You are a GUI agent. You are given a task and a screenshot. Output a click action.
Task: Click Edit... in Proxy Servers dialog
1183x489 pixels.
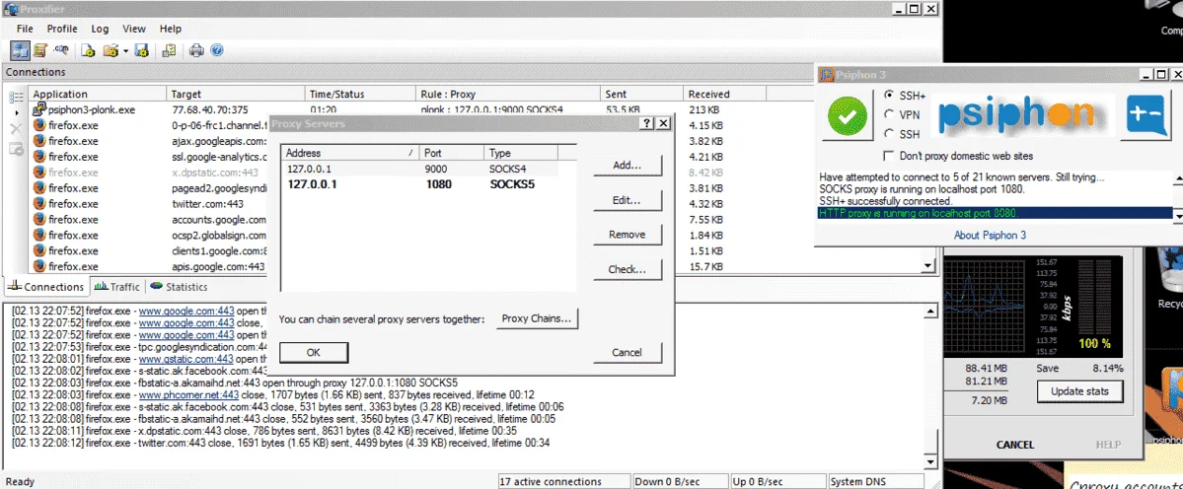[627, 200]
